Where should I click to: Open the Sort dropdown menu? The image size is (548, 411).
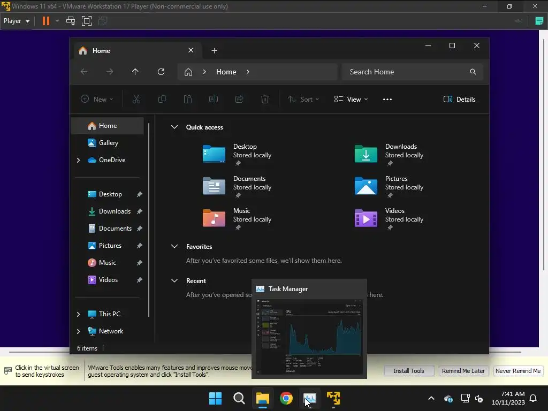[303, 99]
